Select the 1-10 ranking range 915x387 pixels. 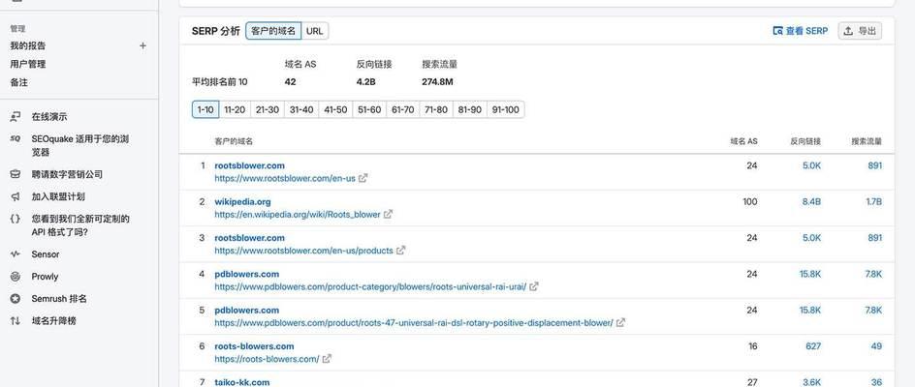(205, 109)
